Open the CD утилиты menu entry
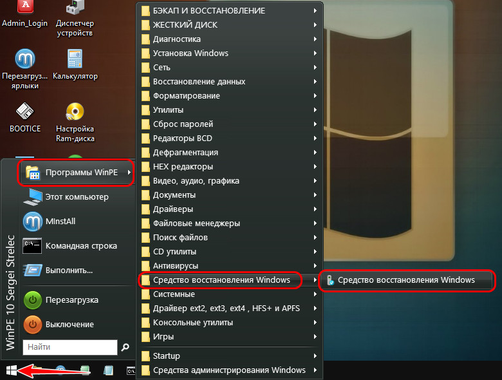502x380 pixels. point(229,252)
